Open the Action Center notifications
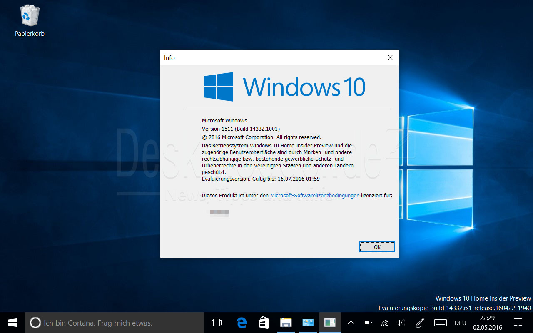Image resolution: width=533 pixels, height=333 pixels. click(518, 323)
